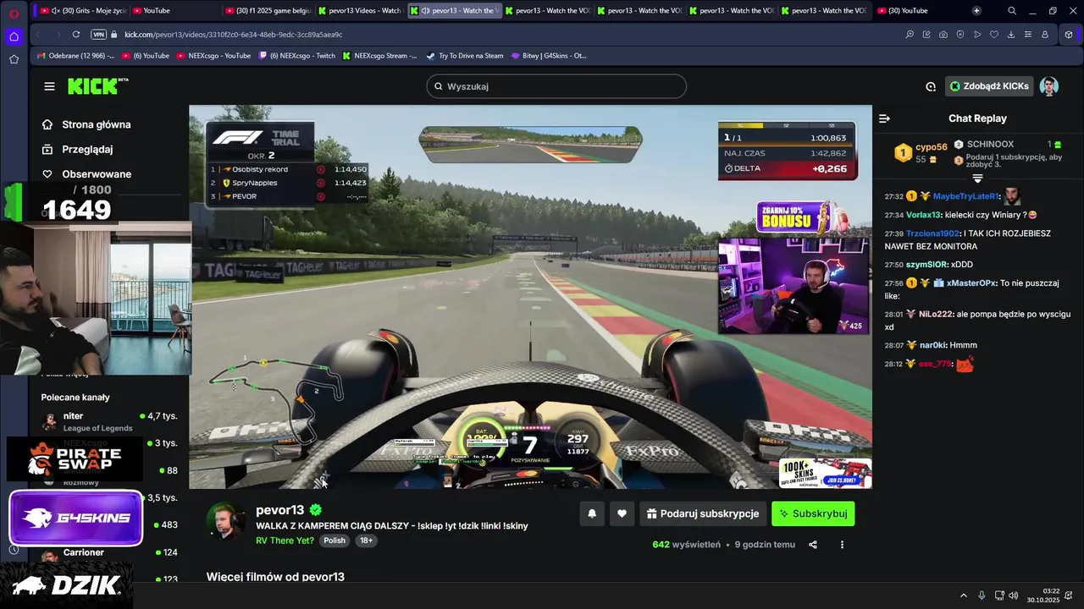Click the padlock site info icon

coord(114,35)
